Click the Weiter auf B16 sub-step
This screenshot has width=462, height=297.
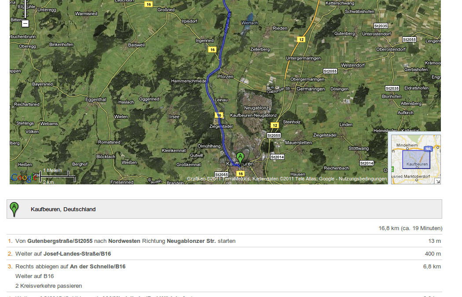pos(34,276)
